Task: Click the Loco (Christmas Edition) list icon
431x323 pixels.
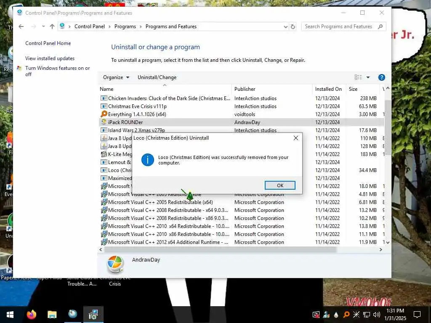Action: pyautogui.click(x=104, y=170)
